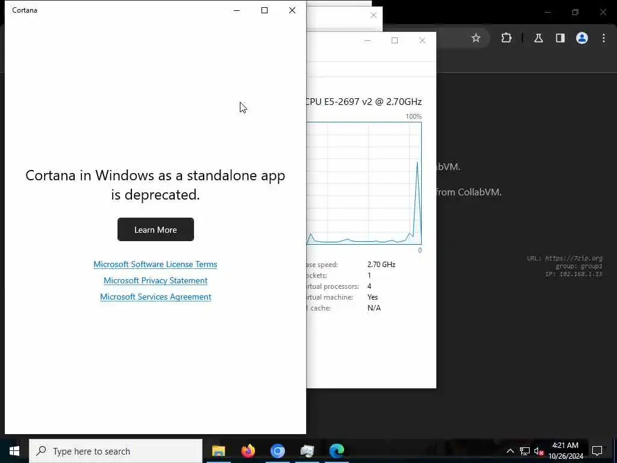This screenshot has width=617, height=463.
Task: Click the taskbar search box
Action: [x=116, y=451]
